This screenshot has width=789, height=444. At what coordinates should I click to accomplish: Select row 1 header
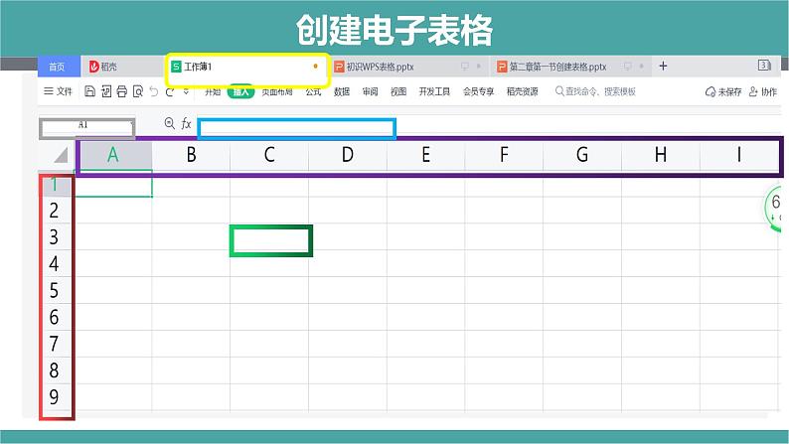[x=55, y=185]
